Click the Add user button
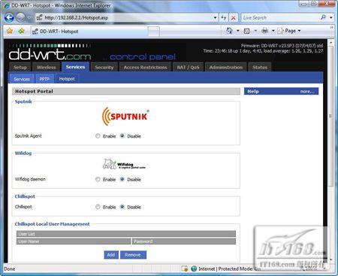 111,255
